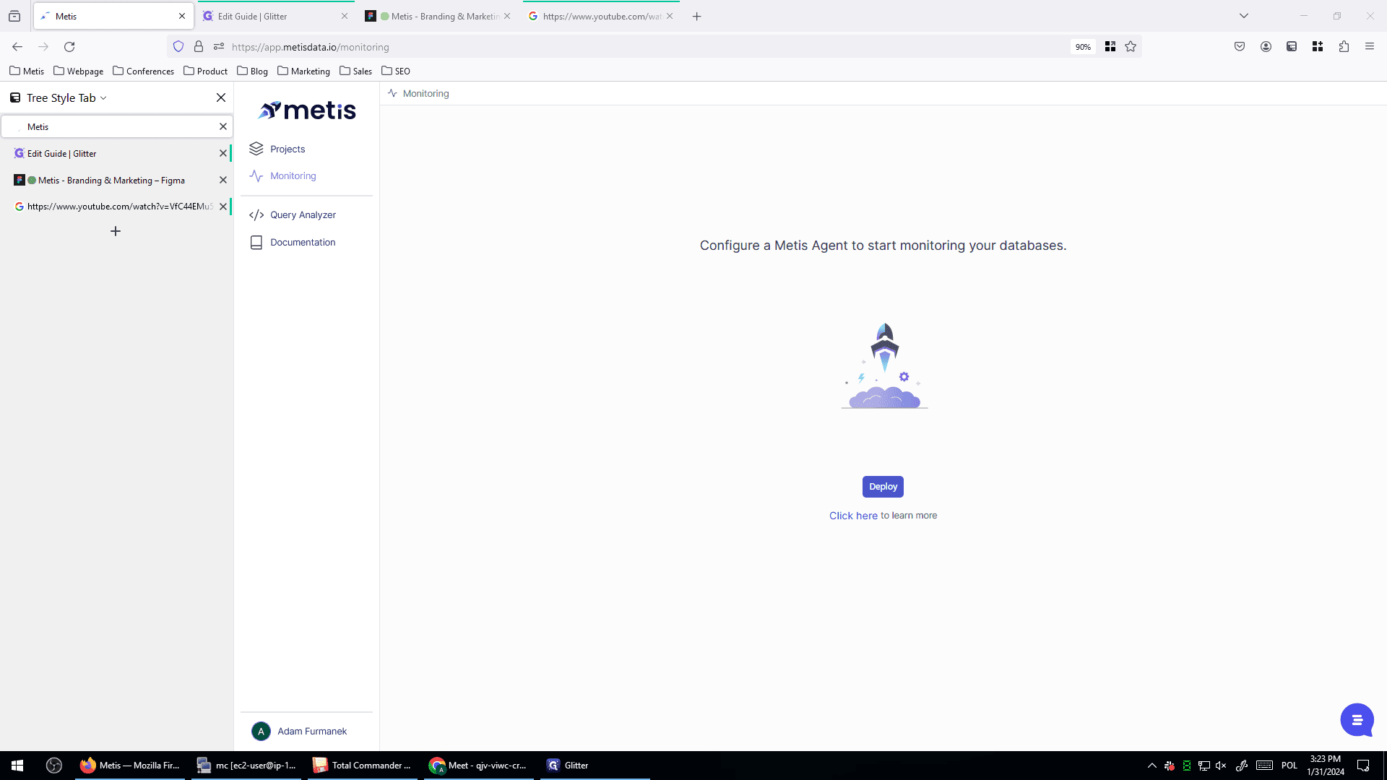Add new tab in Tree Style Tab sidebar
The image size is (1387, 780).
click(116, 232)
